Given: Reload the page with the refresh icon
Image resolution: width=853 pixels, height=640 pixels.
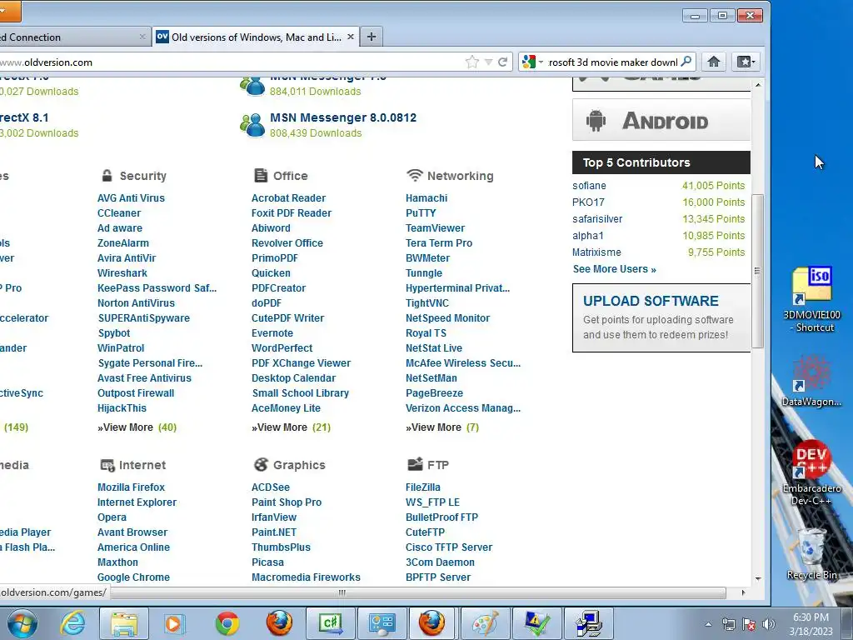Looking at the screenshot, I should (x=502, y=62).
